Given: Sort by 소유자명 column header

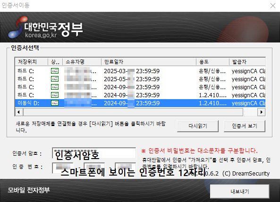Looking at the screenshot, I should [82, 62].
